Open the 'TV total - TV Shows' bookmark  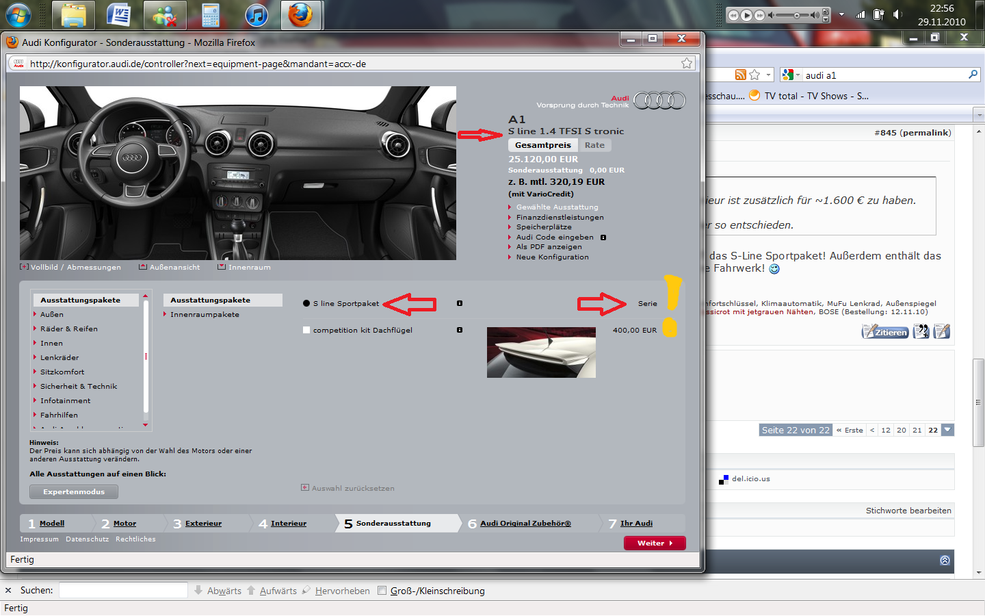809,96
